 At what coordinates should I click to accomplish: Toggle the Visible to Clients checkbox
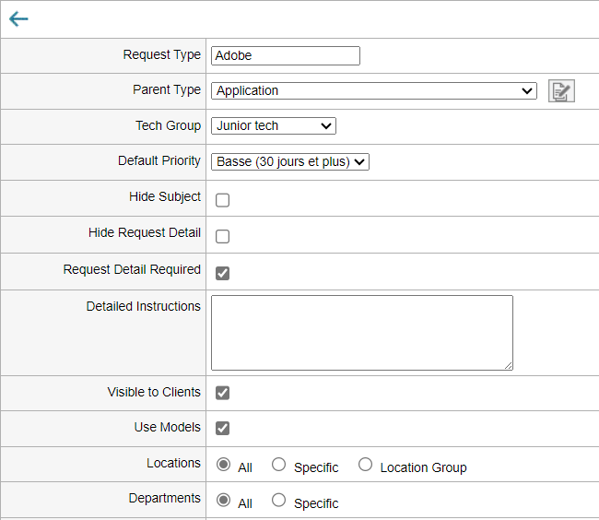coord(222,393)
